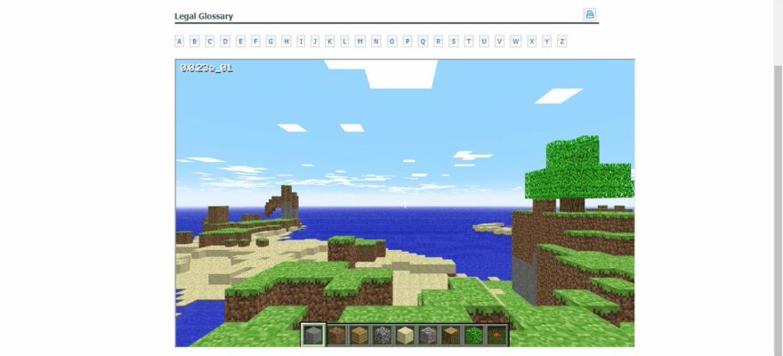Select the red flower in hotbar

click(x=496, y=335)
